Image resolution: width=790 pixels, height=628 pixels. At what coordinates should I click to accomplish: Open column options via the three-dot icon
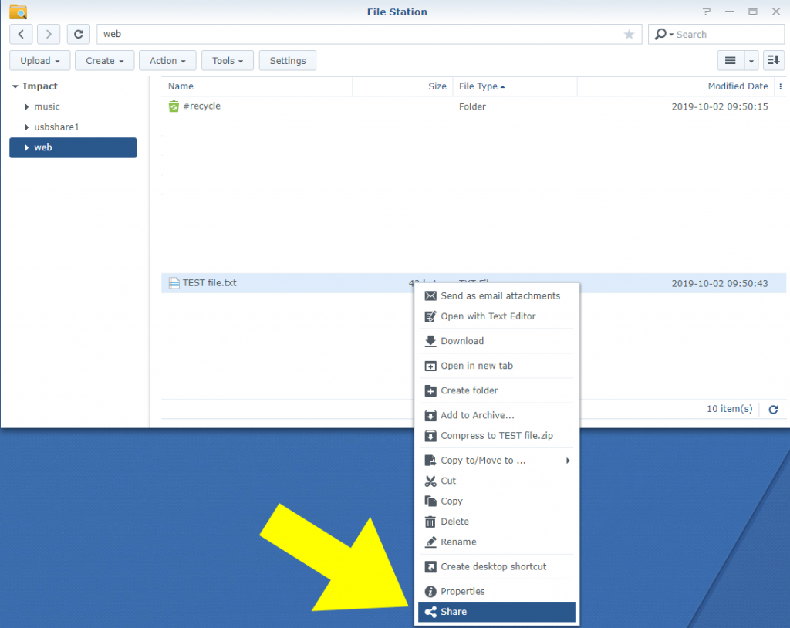pos(778,86)
